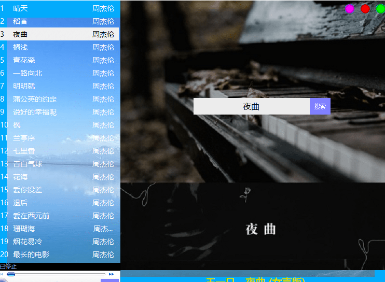Choose 告白气球 from the playlist
385x282 pixels.
[x=27, y=164]
